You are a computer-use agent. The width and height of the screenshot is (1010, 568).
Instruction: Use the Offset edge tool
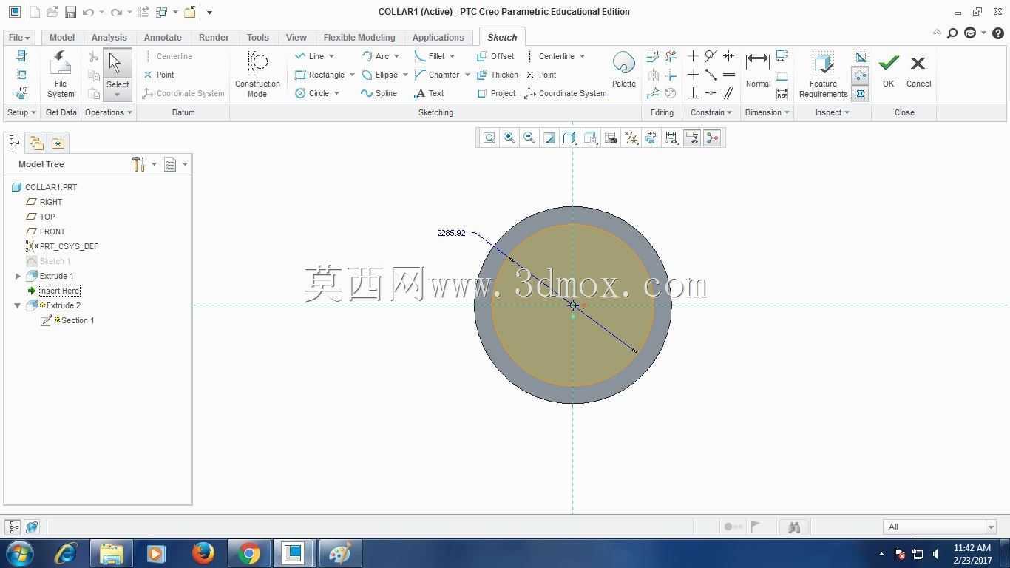coord(495,56)
